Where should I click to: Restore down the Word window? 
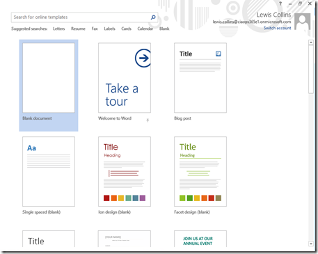pyautogui.click(x=300, y=3)
